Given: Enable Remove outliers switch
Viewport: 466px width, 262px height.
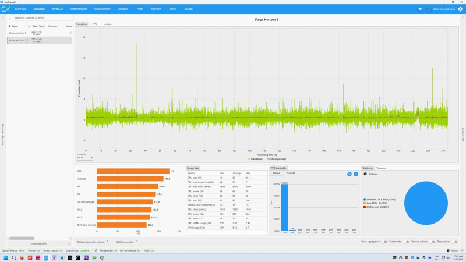Looking at the screenshot, I should point(432,242).
